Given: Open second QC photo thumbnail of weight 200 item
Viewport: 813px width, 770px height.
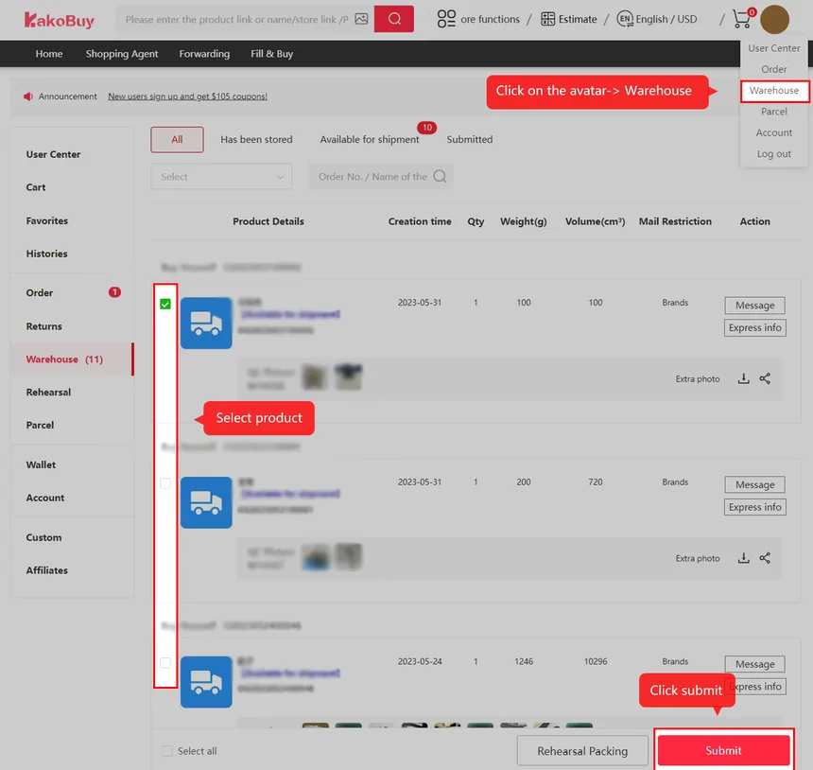Looking at the screenshot, I should click(349, 557).
